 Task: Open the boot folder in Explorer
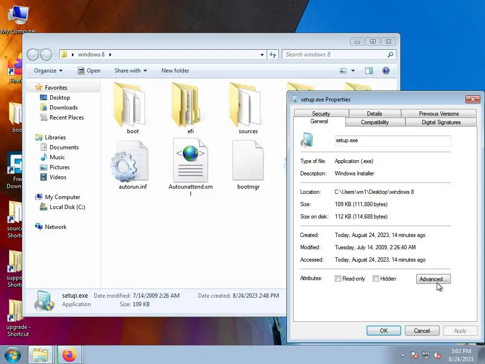point(130,105)
